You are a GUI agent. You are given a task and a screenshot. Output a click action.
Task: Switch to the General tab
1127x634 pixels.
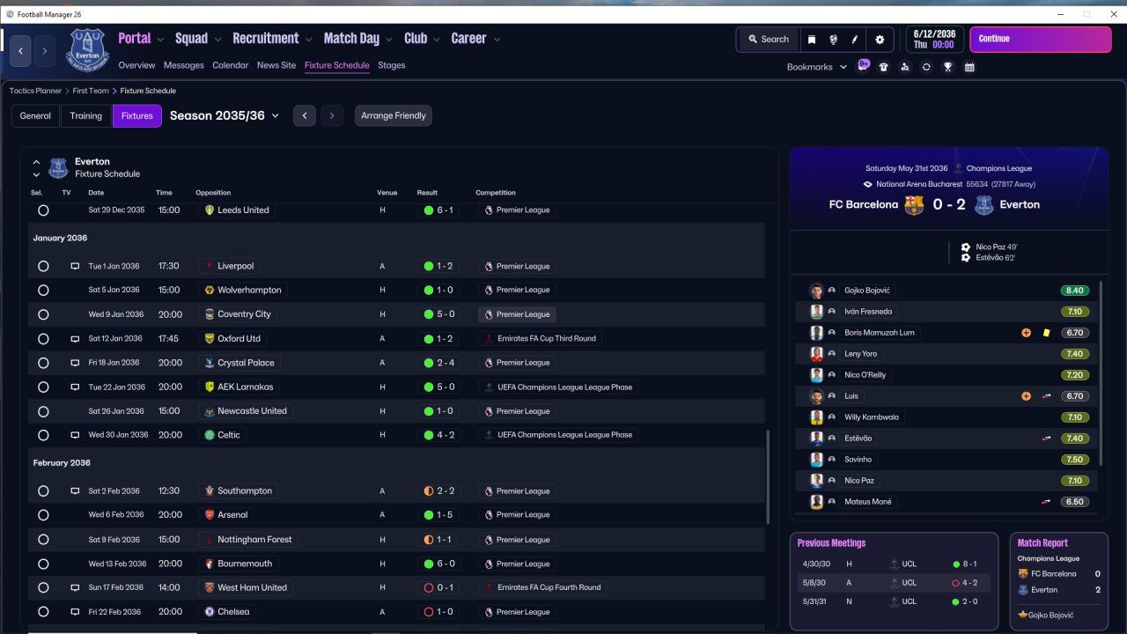(35, 116)
